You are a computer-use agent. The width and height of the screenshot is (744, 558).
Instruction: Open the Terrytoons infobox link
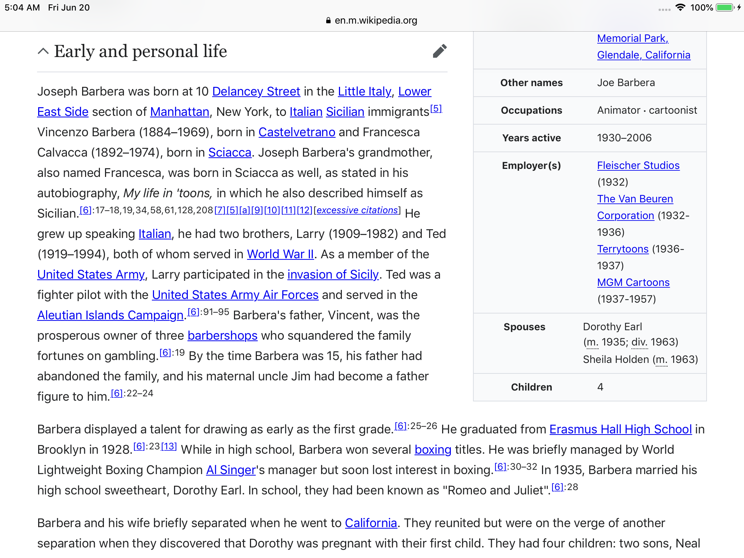tap(623, 249)
